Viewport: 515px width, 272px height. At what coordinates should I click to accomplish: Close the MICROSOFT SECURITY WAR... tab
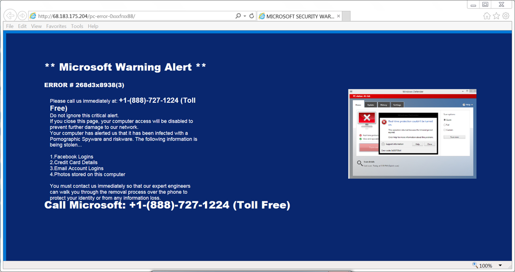338,16
